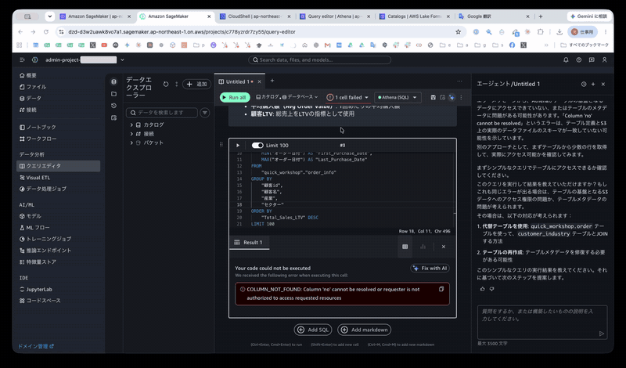Viewport: 626px width, 368px height.
Task: Send the agent message arrow icon
Action: click(x=602, y=334)
